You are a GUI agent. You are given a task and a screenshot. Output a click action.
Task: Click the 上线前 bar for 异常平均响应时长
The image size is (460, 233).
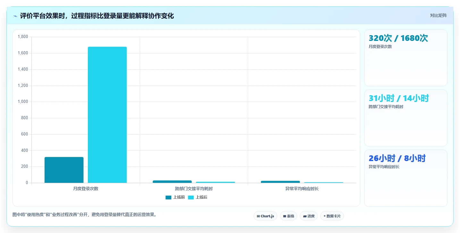[280, 182]
